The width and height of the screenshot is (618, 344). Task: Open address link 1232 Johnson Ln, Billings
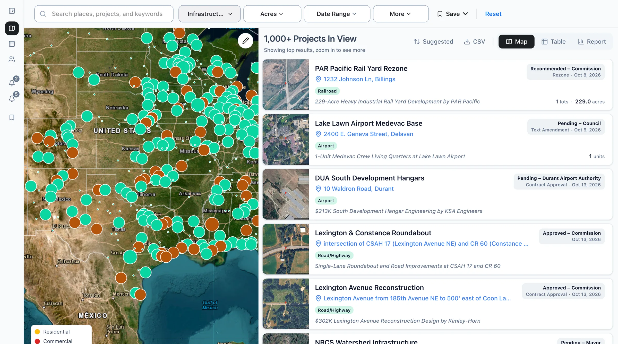359,79
